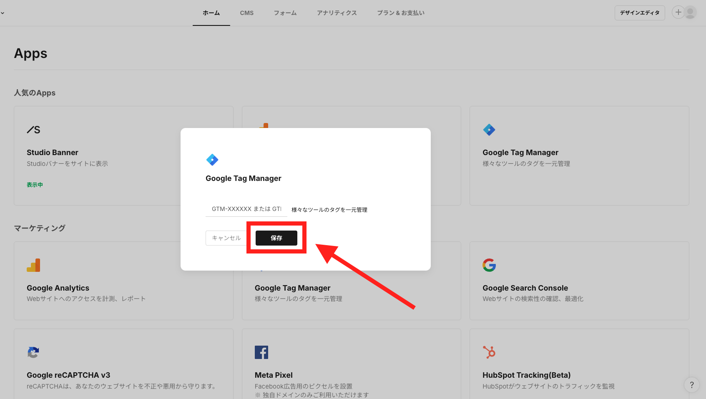The width and height of the screenshot is (706, 399).
Task: Select the フォーム tab
Action: click(x=285, y=13)
